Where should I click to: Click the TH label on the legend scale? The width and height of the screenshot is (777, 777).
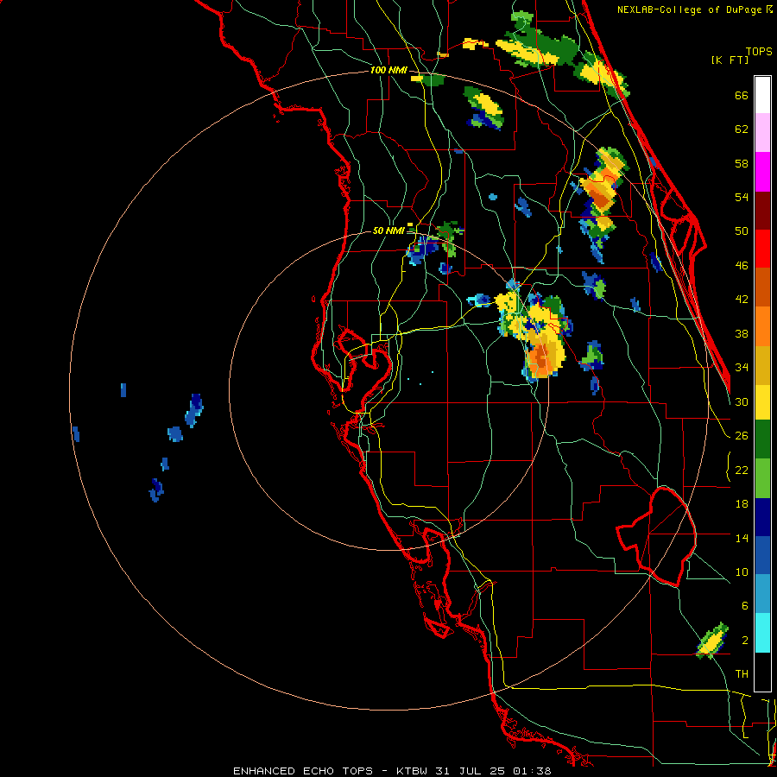click(x=742, y=674)
